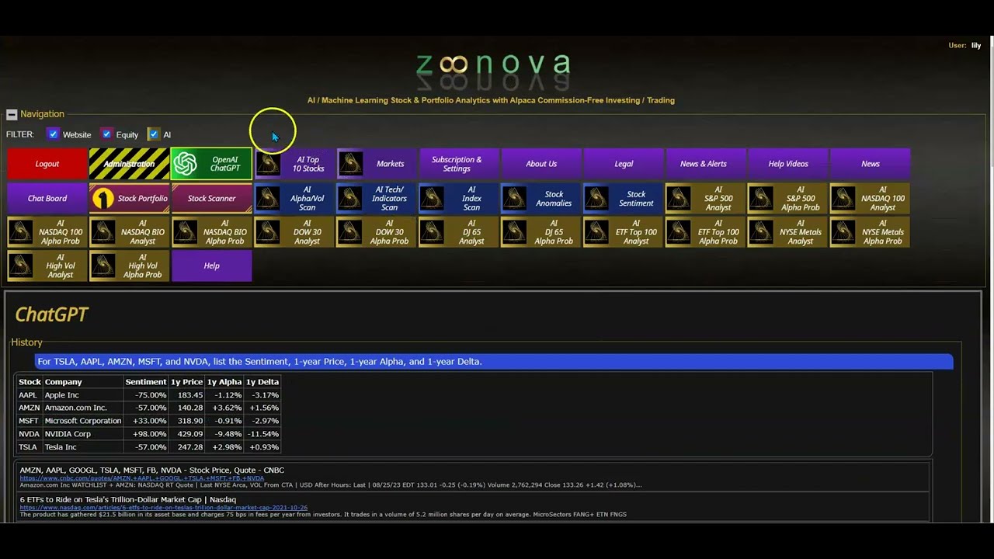Open AI Index Scan tile
The image size is (994, 559).
[459, 198]
